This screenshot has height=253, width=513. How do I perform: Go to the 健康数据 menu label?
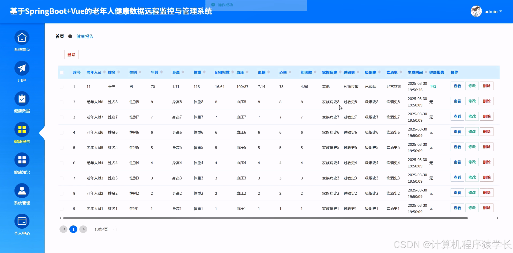22,111
